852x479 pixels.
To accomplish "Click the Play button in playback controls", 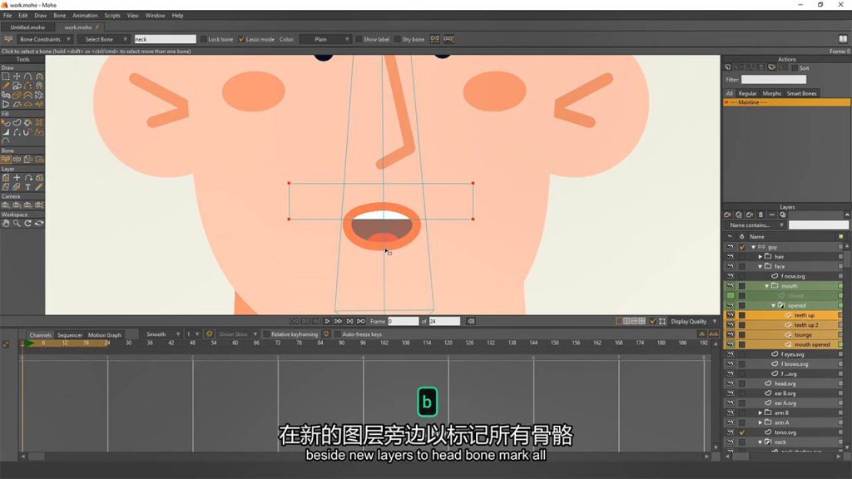I will pos(327,322).
